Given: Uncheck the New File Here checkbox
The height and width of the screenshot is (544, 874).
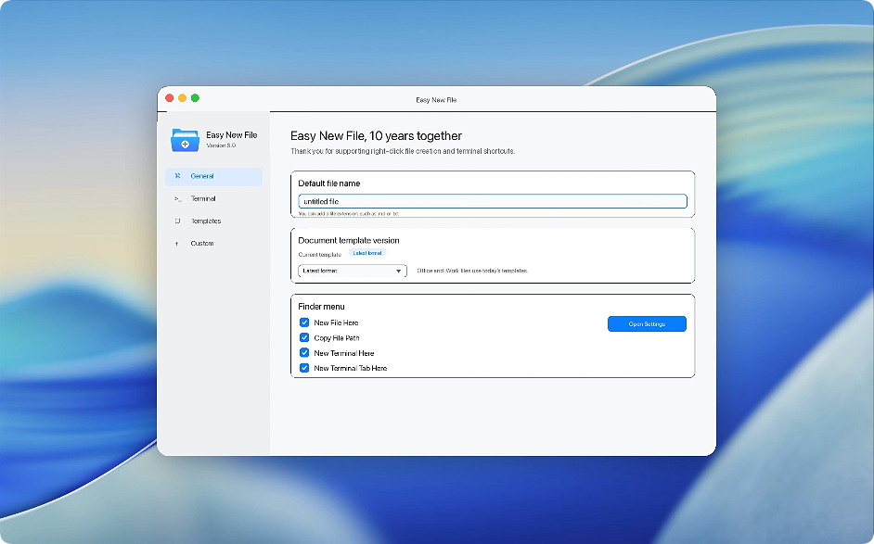Looking at the screenshot, I should pyautogui.click(x=304, y=323).
